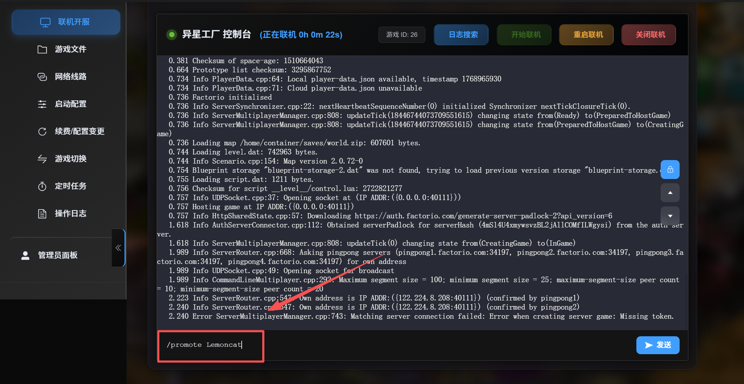Click the sliders icon for 启动配置
Image resolution: width=744 pixels, height=384 pixels.
(x=42, y=104)
